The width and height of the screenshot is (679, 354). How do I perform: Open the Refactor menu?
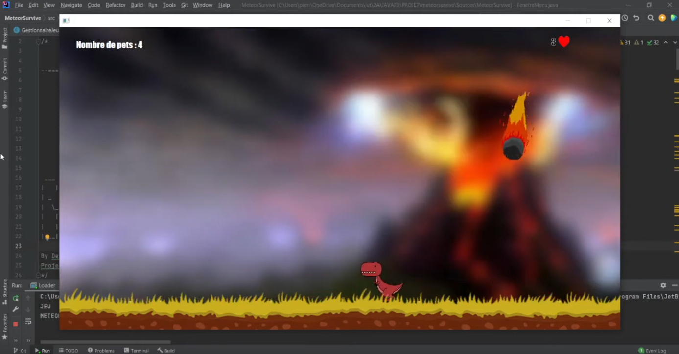pyautogui.click(x=116, y=5)
